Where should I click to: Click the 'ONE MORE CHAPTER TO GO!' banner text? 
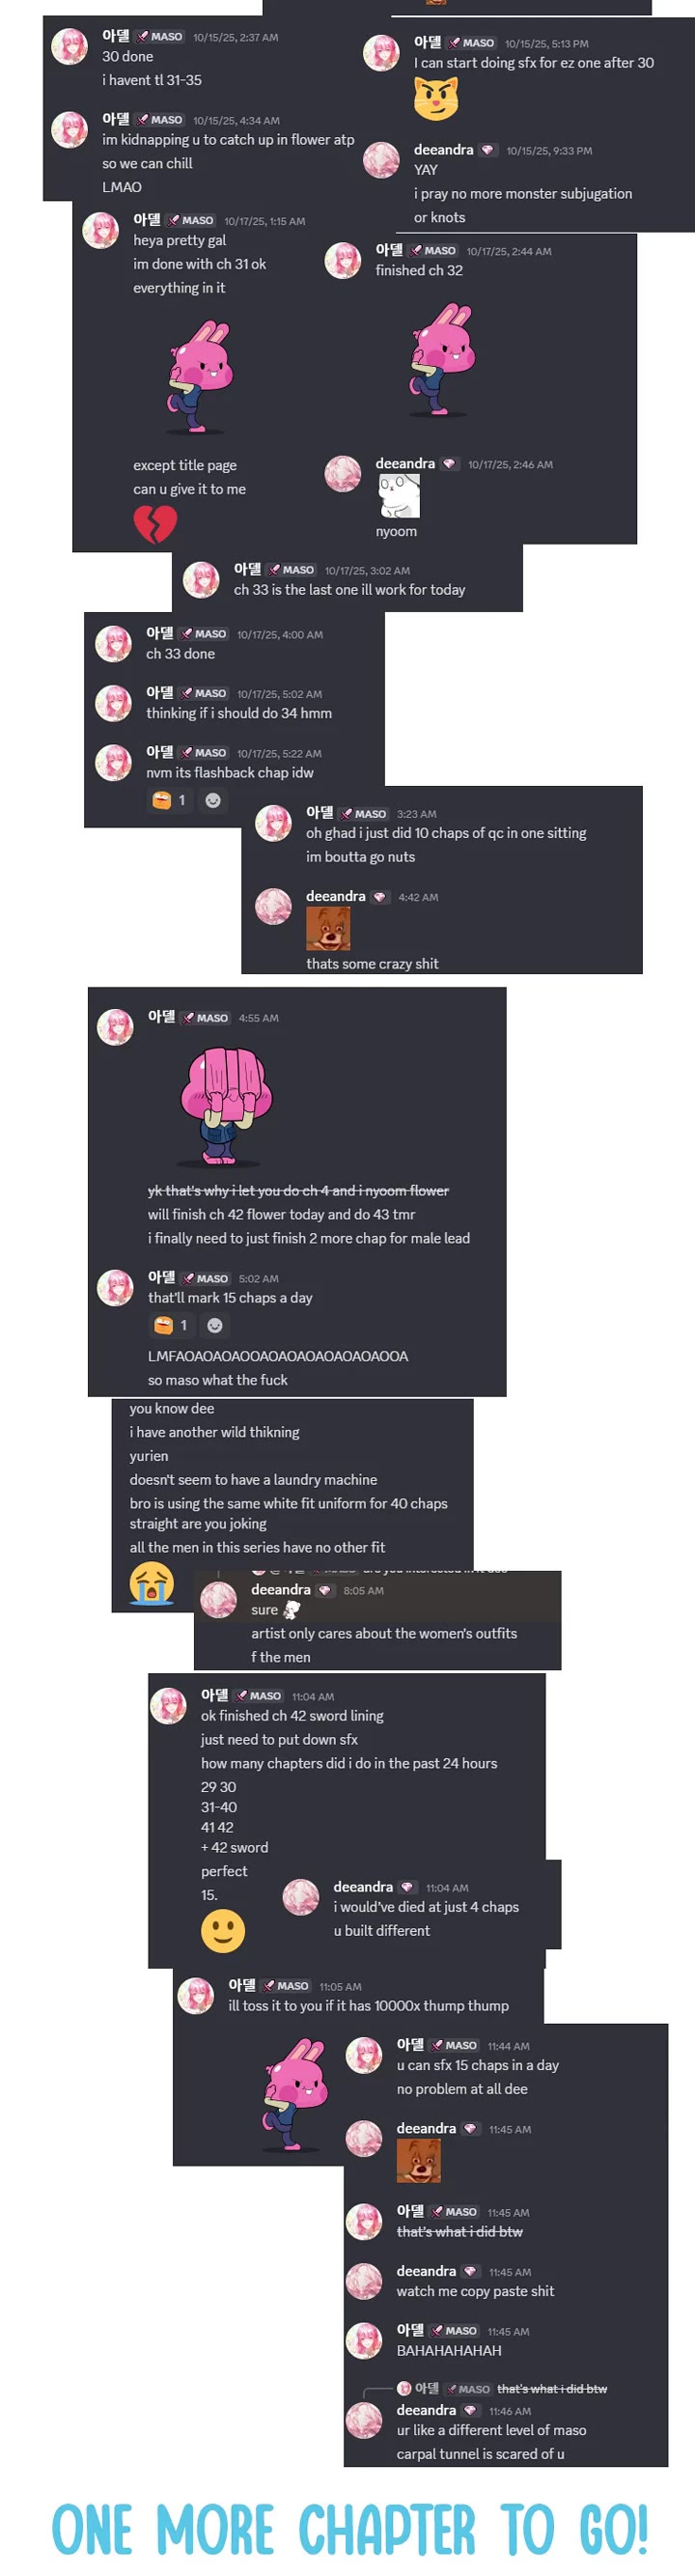[x=350, y=2530]
